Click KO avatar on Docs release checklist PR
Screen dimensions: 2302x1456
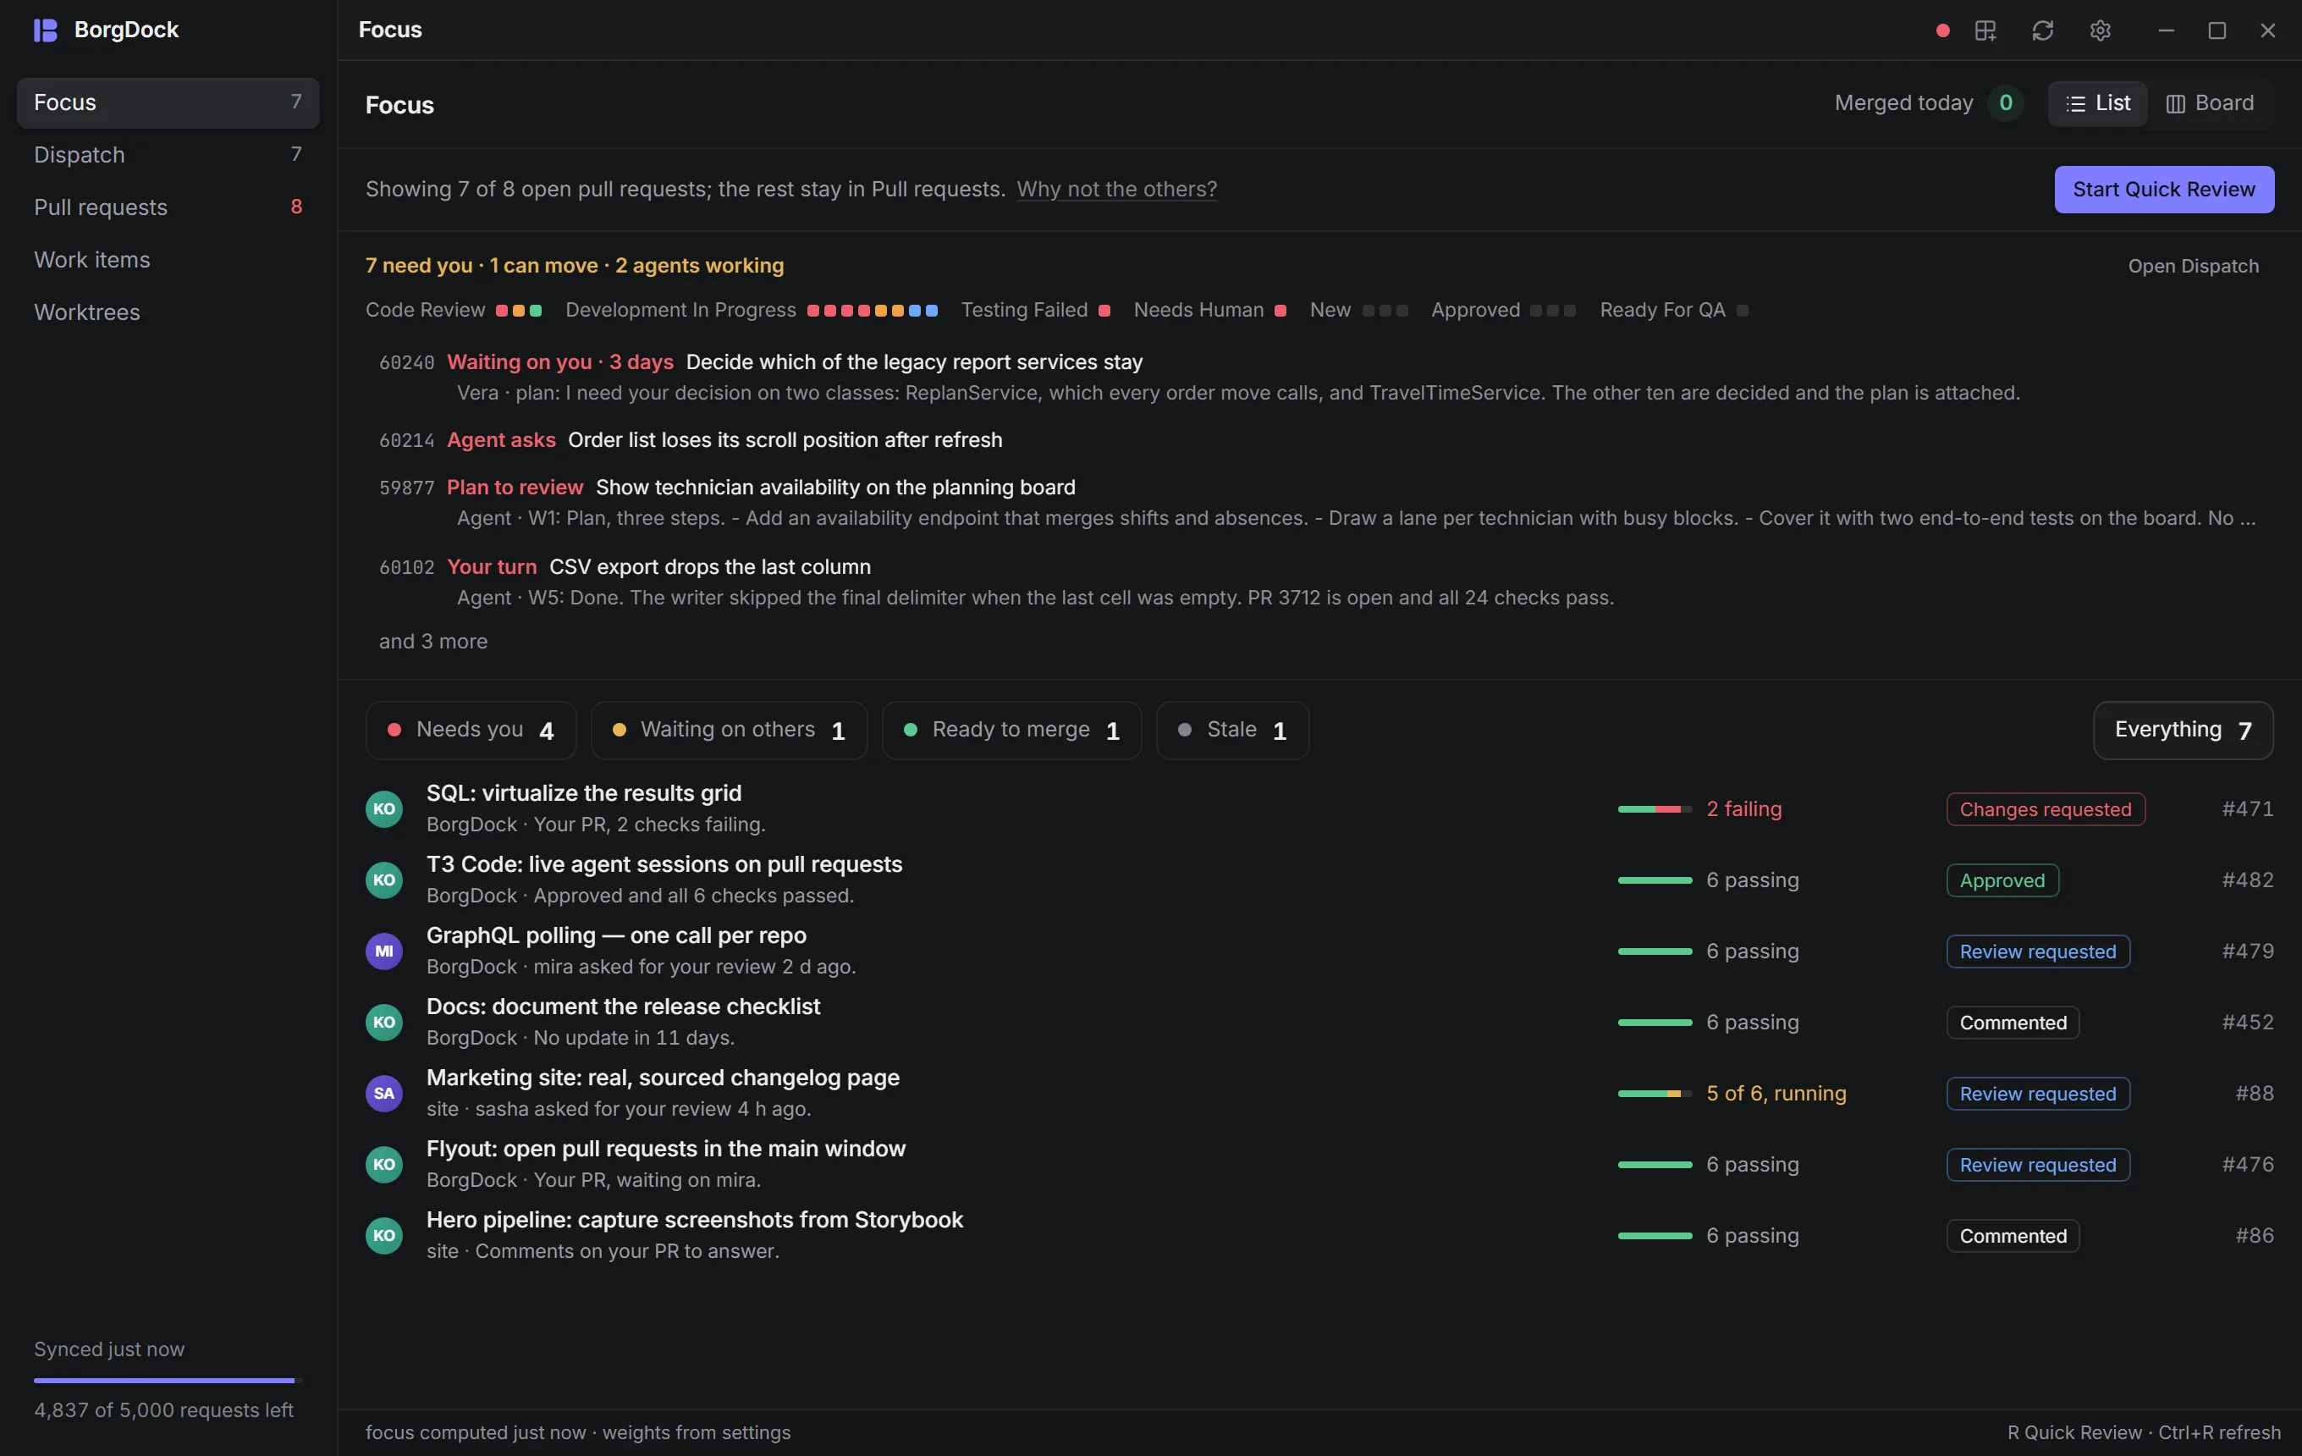(384, 1022)
